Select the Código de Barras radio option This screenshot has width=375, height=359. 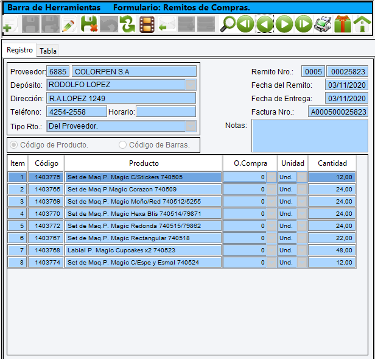tap(123, 145)
